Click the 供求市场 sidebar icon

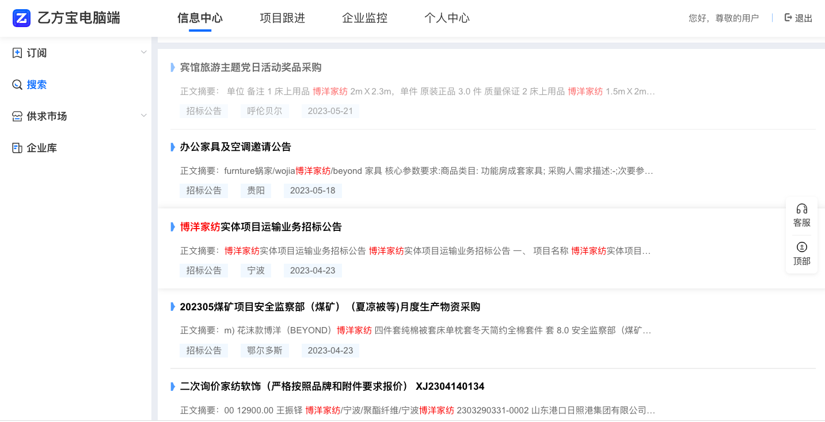tap(17, 116)
